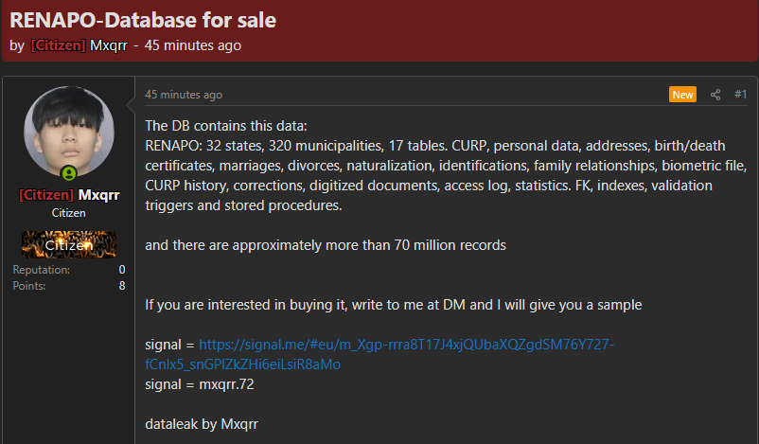Click the signal = mxqrr.72 text
Viewport: 759px width, 444px height.
[200, 384]
